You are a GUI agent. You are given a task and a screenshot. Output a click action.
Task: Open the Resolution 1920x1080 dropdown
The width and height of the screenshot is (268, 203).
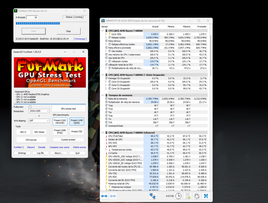[x=39, y=111]
